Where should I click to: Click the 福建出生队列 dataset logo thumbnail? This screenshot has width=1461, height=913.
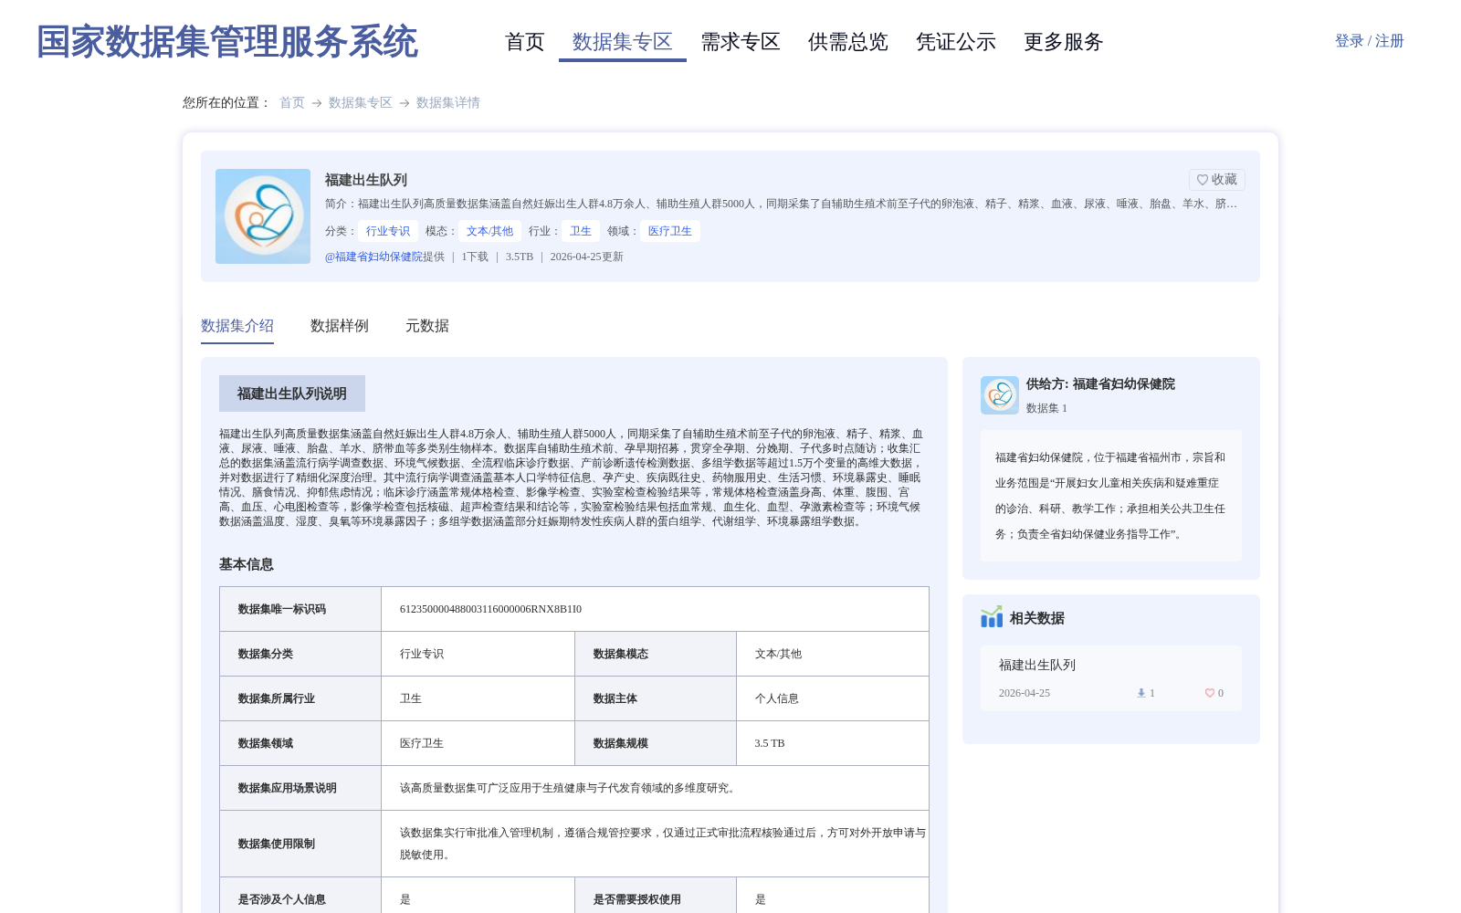tap(263, 216)
